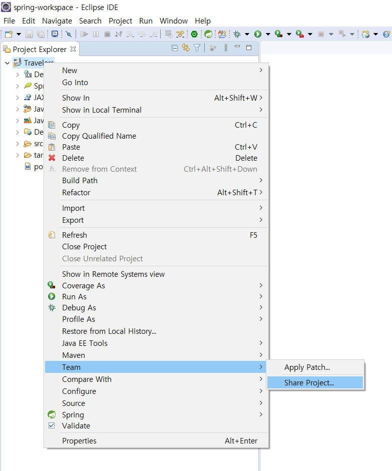This screenshot has height=471, width=392.
Task: Choose Paste in context menu
Action: click(156, 147)
